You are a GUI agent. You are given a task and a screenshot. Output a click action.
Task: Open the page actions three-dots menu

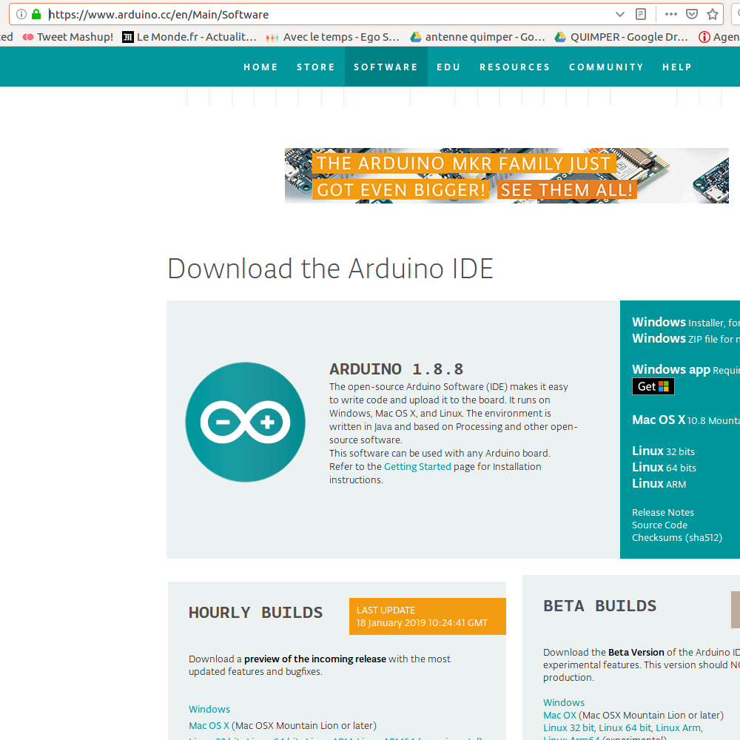click(x=670, y=14)
